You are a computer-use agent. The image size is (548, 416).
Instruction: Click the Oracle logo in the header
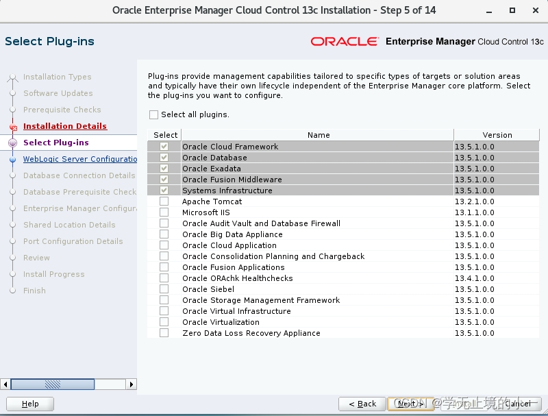345,41
